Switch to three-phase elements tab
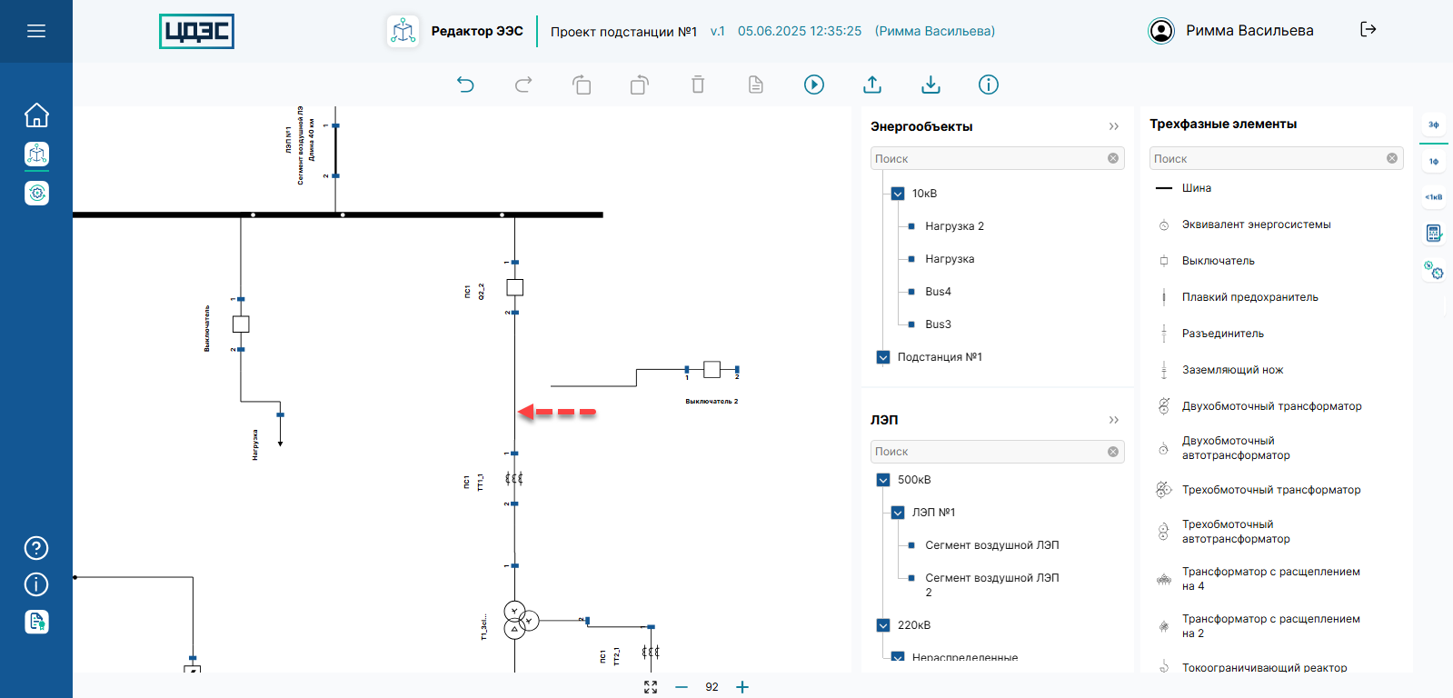The image size is (1453, 698). point(1433,125)
